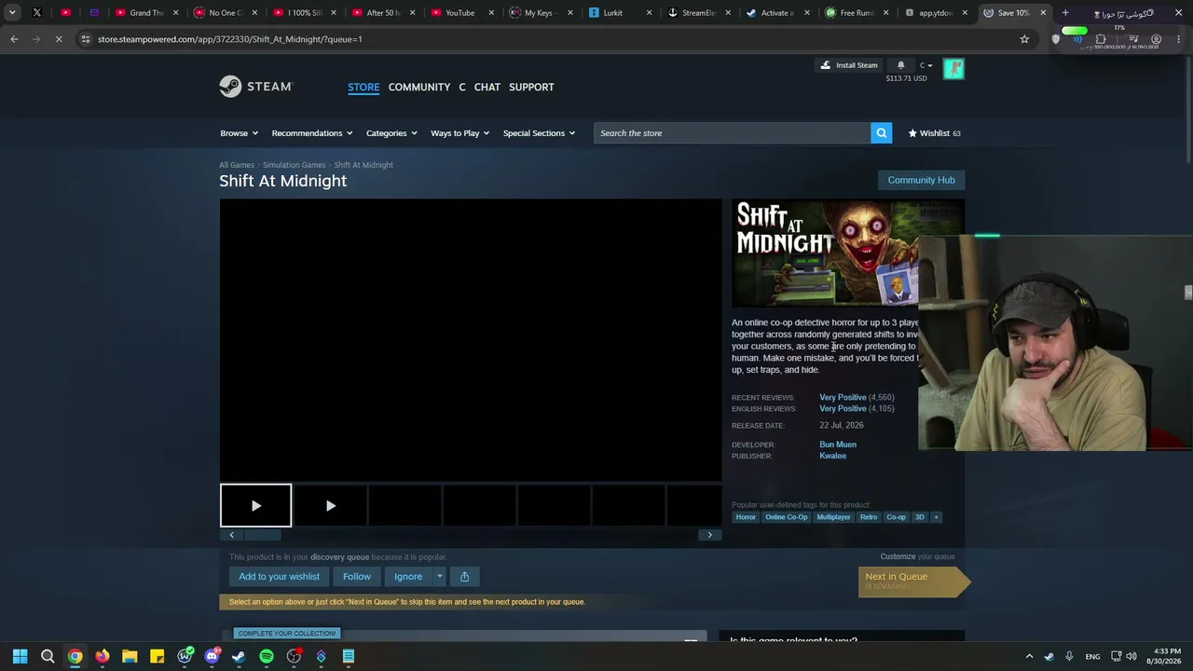
Task: Open the Ignore options dropdown arrow
Action: pos(439,576)
